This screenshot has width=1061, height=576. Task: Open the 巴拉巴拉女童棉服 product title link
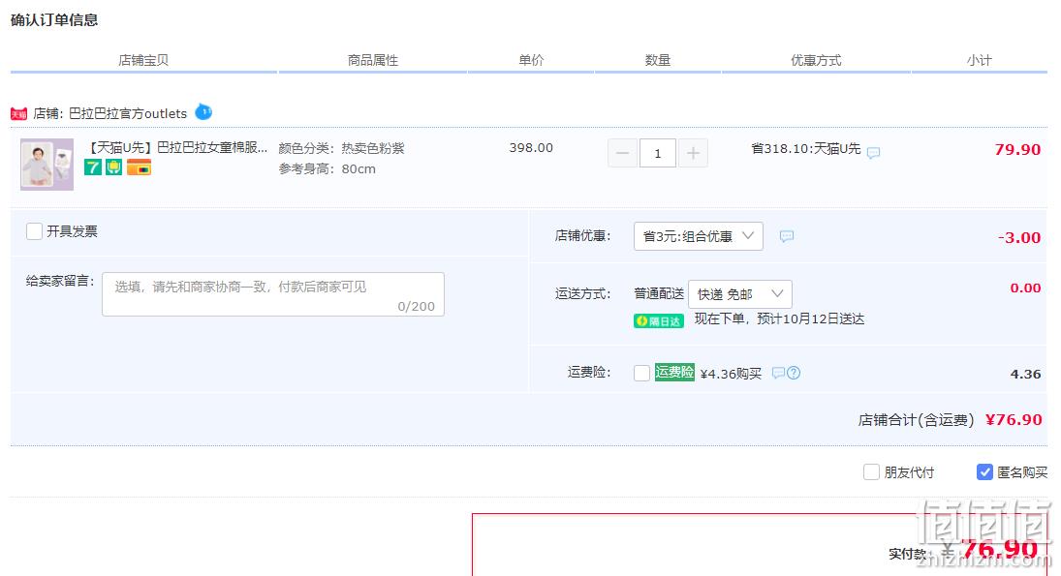pyautogui.click(x=178, y=147)
